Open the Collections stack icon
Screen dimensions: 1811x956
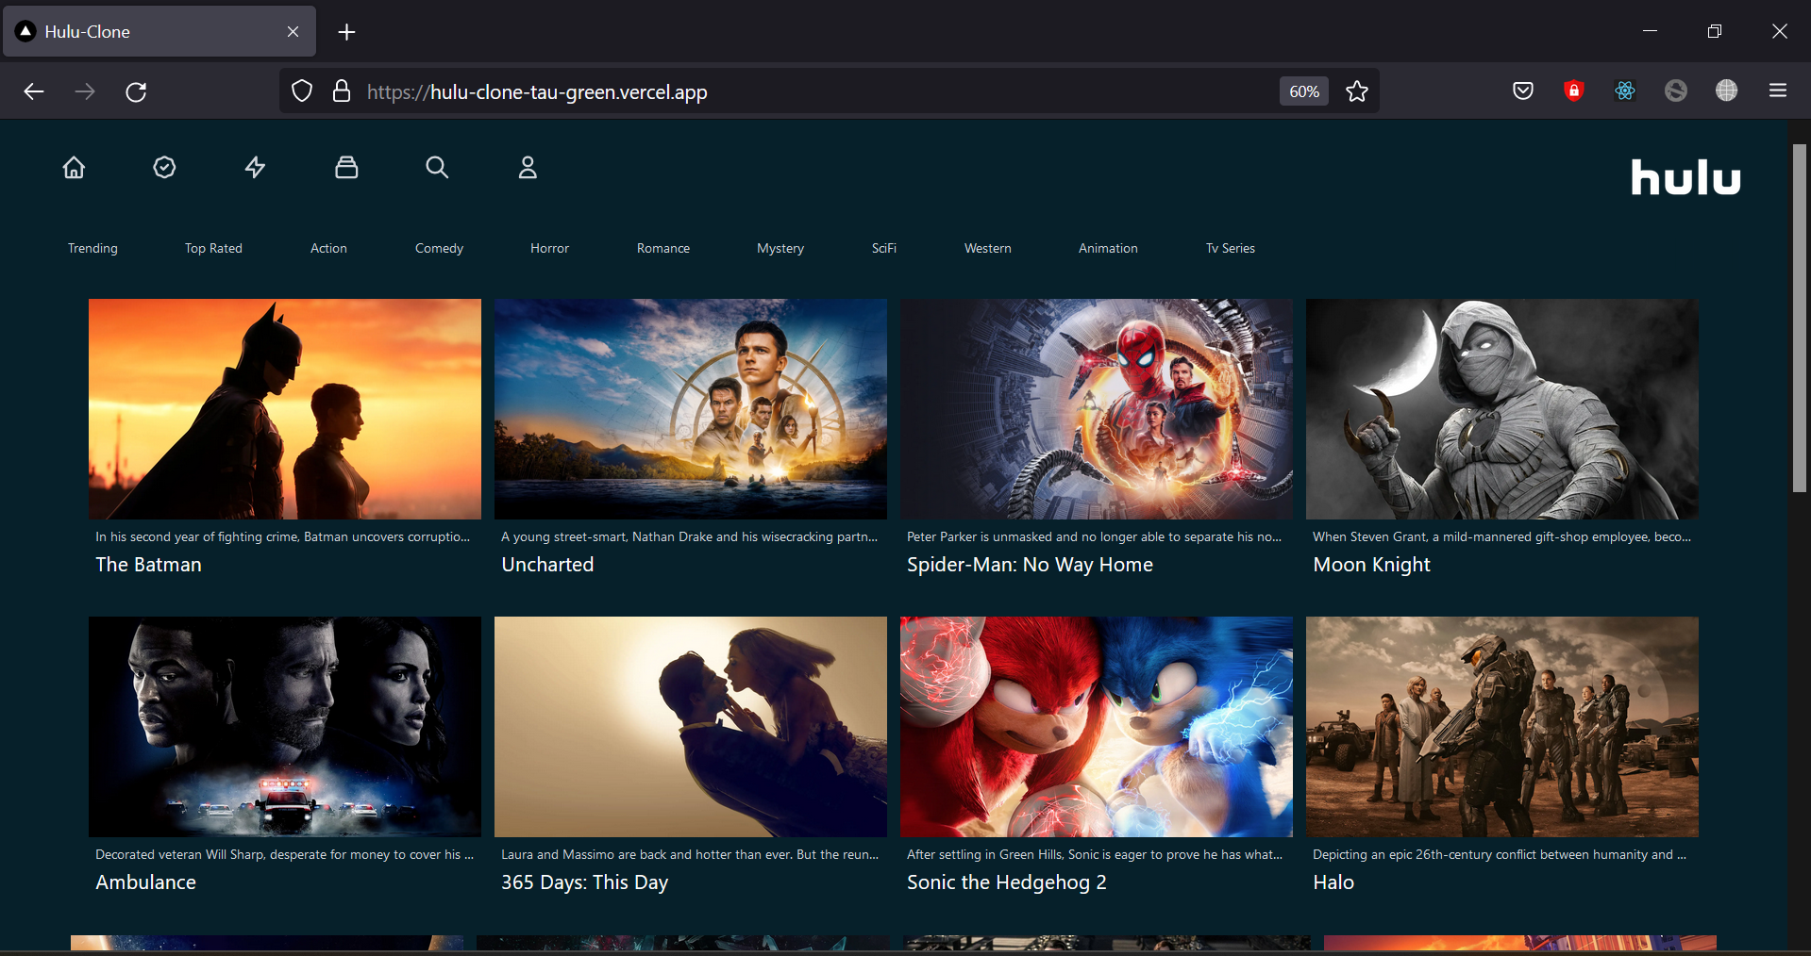tap(346, 168)
